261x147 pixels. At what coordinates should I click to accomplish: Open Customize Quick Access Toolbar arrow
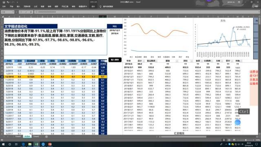pos(17,2)
